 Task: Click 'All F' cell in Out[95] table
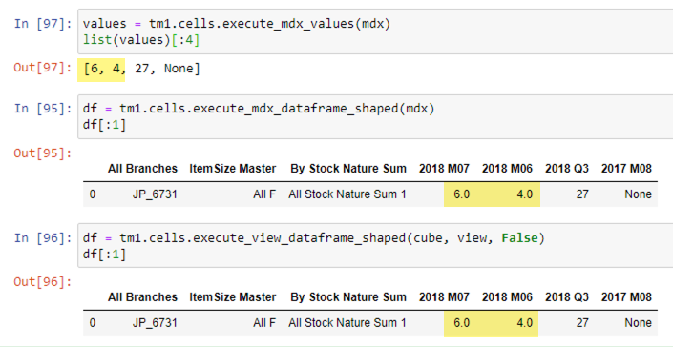coord(264,194)
